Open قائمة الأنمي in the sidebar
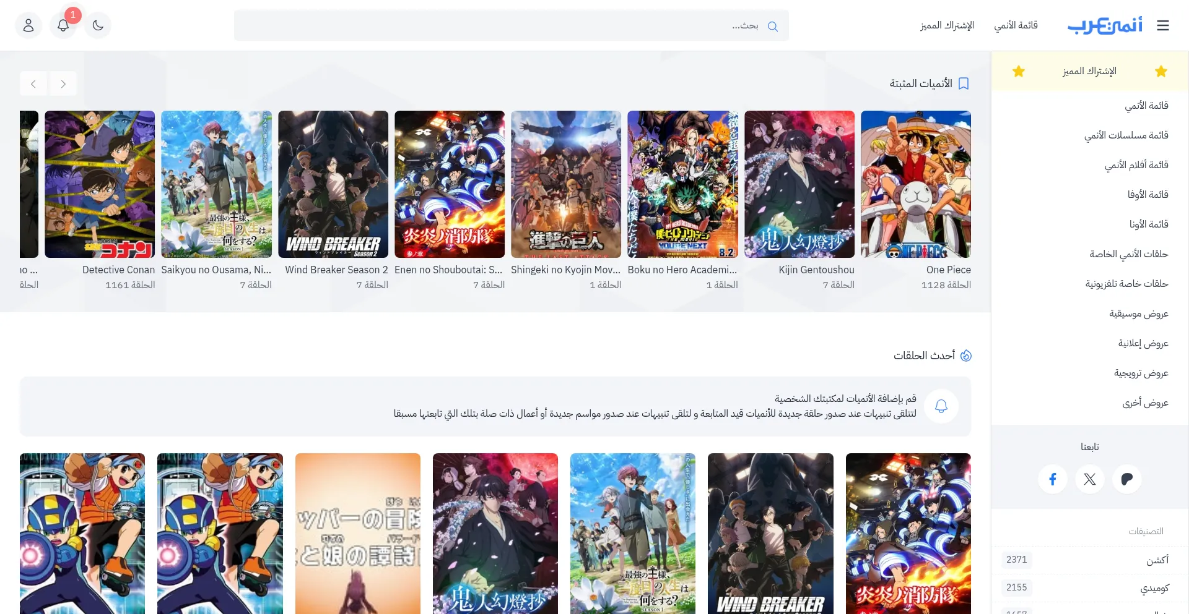The width and height of the screenshot is (1189, 614). 1146,106
